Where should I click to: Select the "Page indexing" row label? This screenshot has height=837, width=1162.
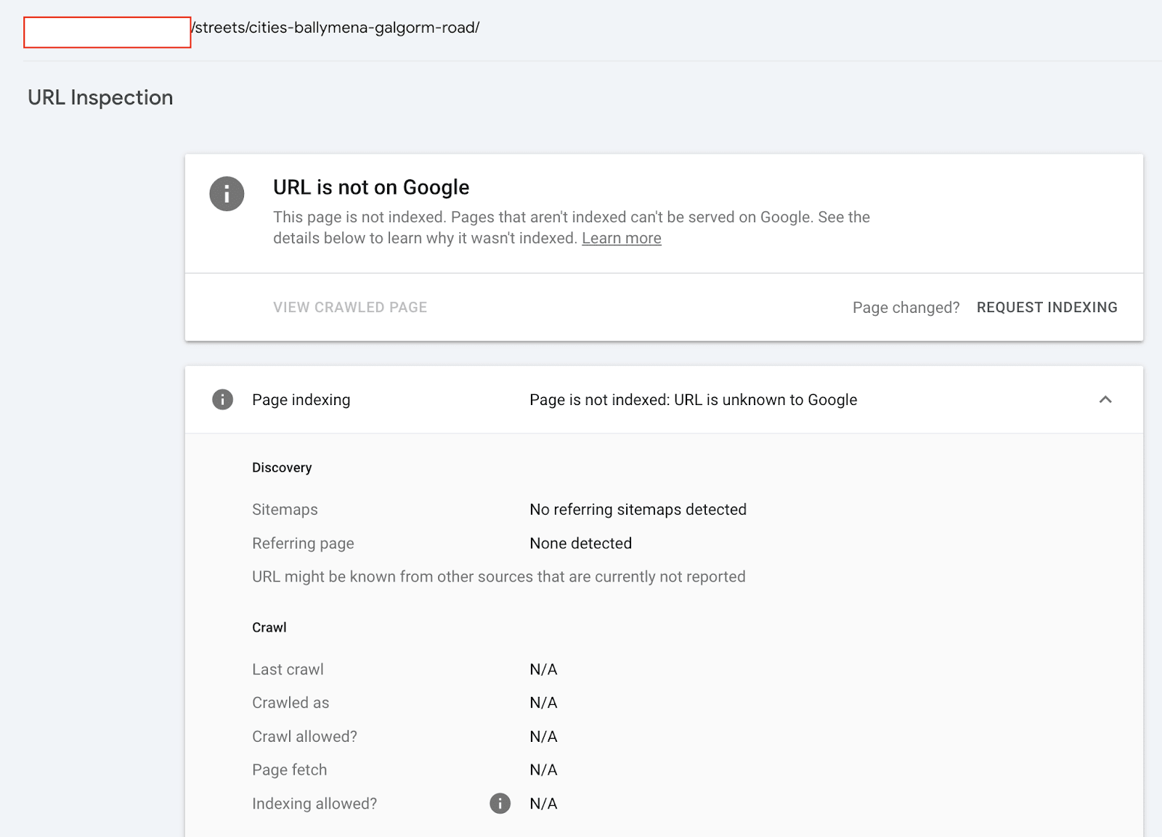tap(301, 400)
